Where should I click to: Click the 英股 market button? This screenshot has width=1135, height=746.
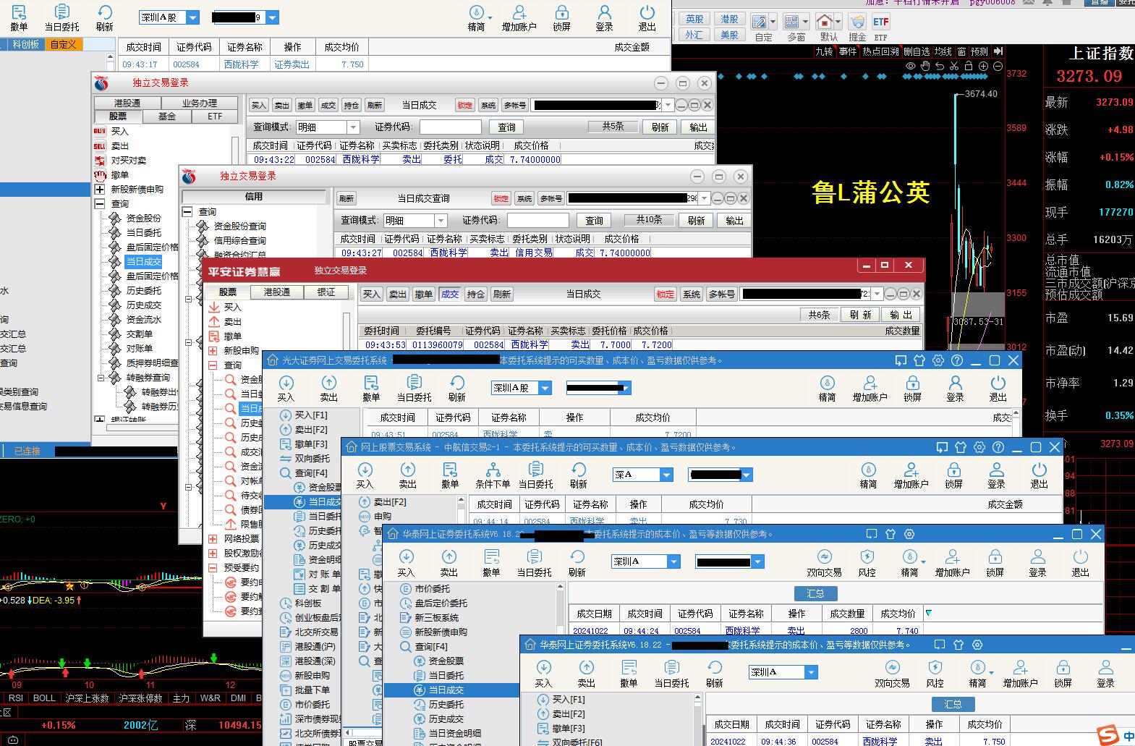point(694,20)
